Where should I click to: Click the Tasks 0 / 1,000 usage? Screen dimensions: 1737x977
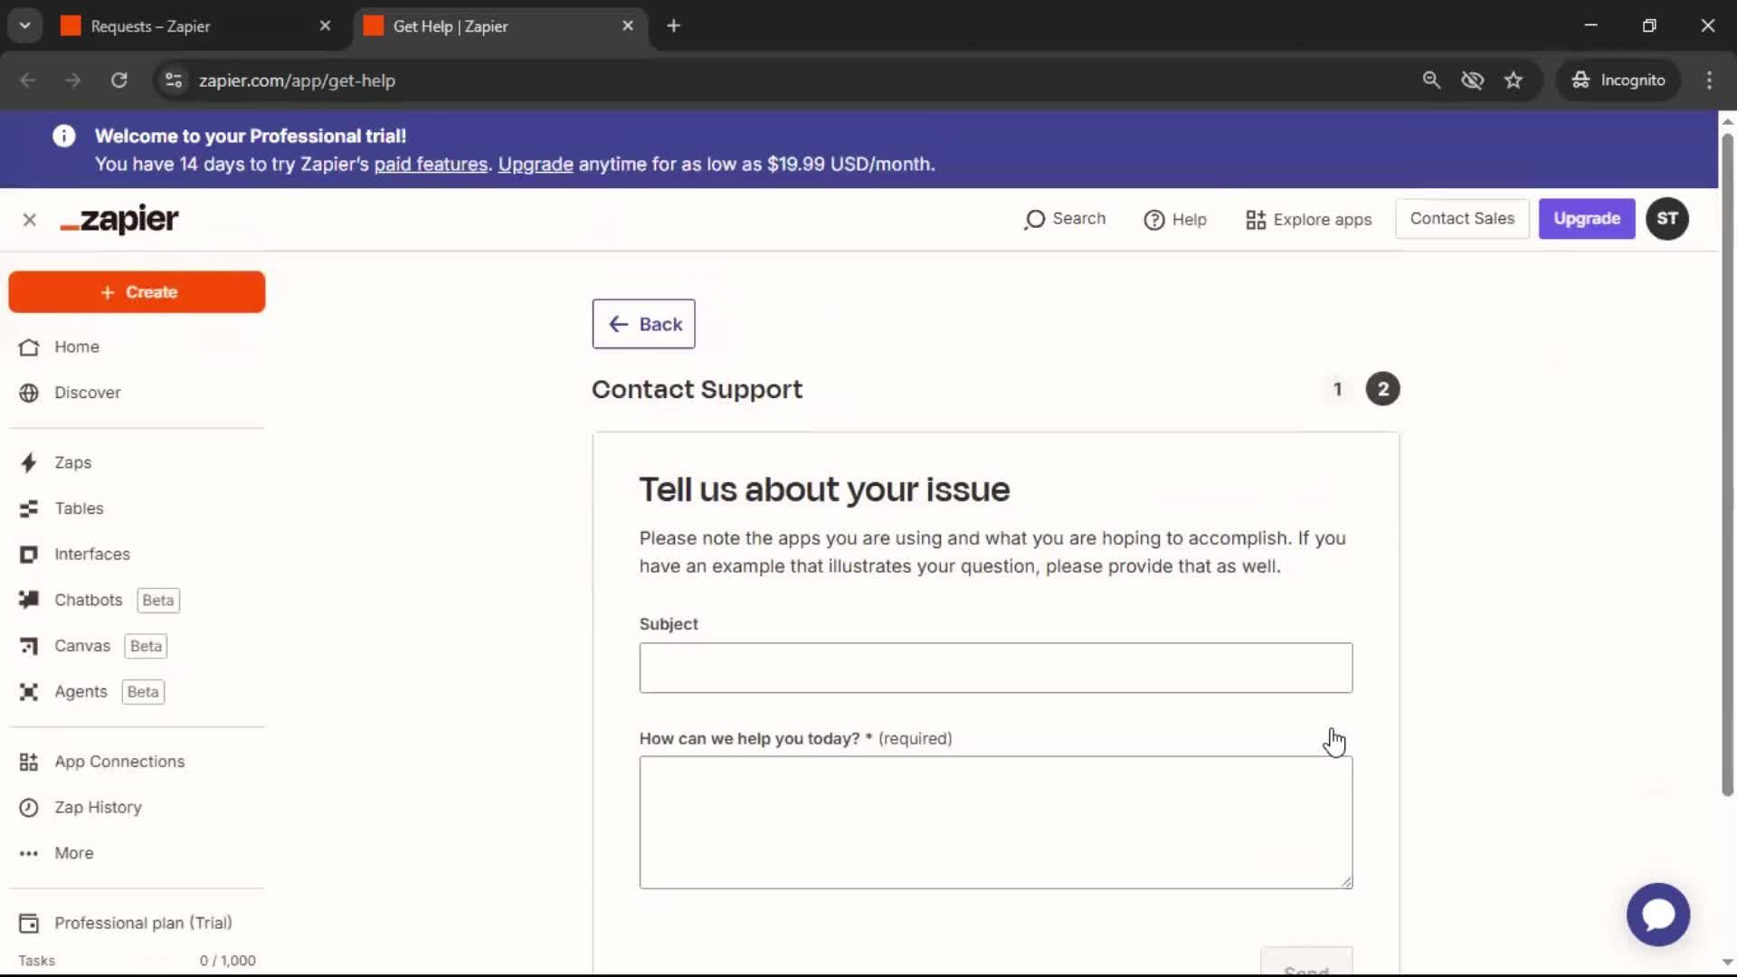[x=137, y=961]
